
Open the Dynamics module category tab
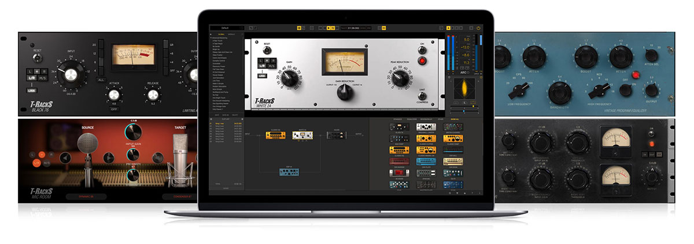click(398, 119)
